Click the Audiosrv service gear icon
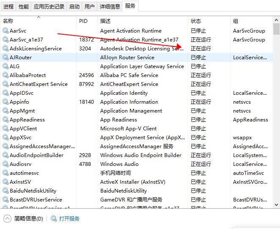280x229 pixels. 5,164
